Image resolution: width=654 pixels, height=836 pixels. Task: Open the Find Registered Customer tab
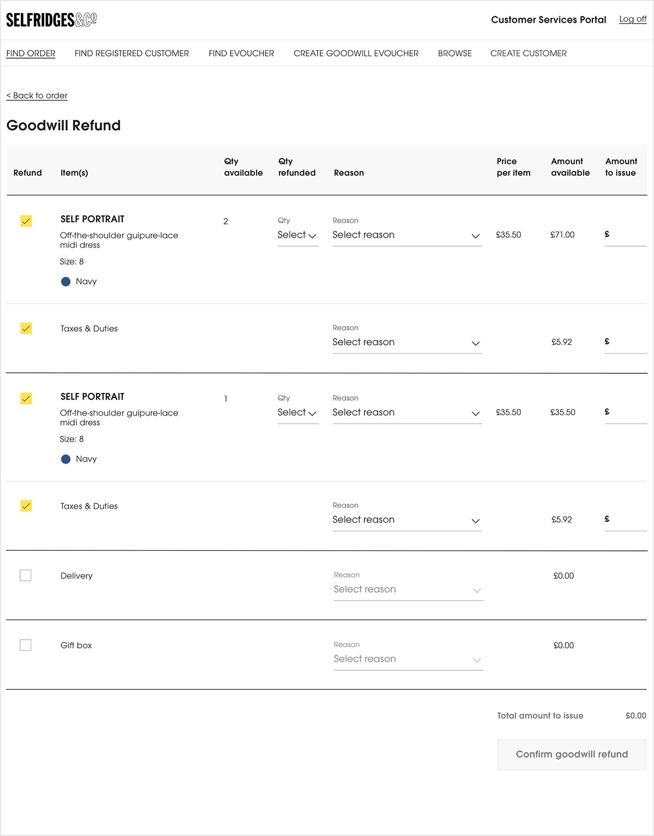coord(132,54)
